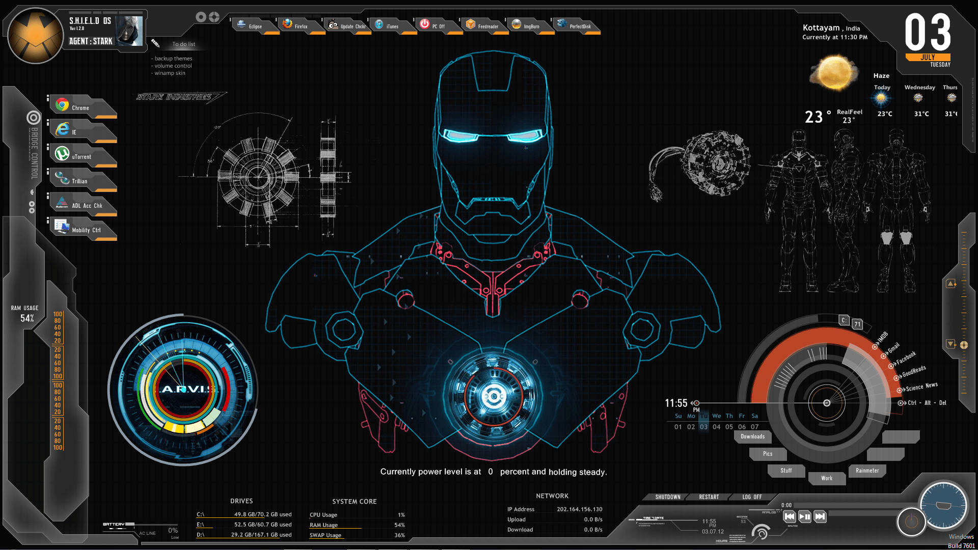Viewport: 978px width, 550px height.
Task: Click the PC Off icon in the dock
Action: tap(424, 23)
